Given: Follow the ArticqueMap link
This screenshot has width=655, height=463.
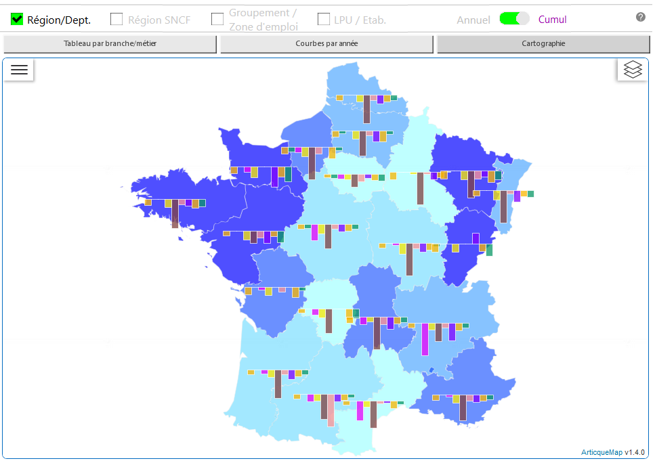Looking at the screenshot, I should (601, 452).
